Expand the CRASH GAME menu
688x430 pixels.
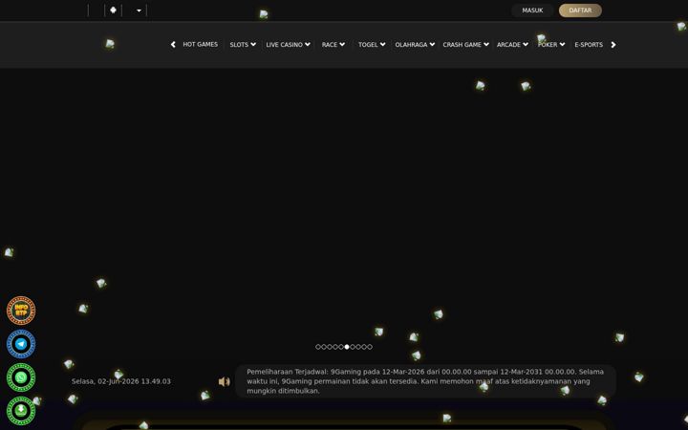pyautogui.click(x=465, y=44)
